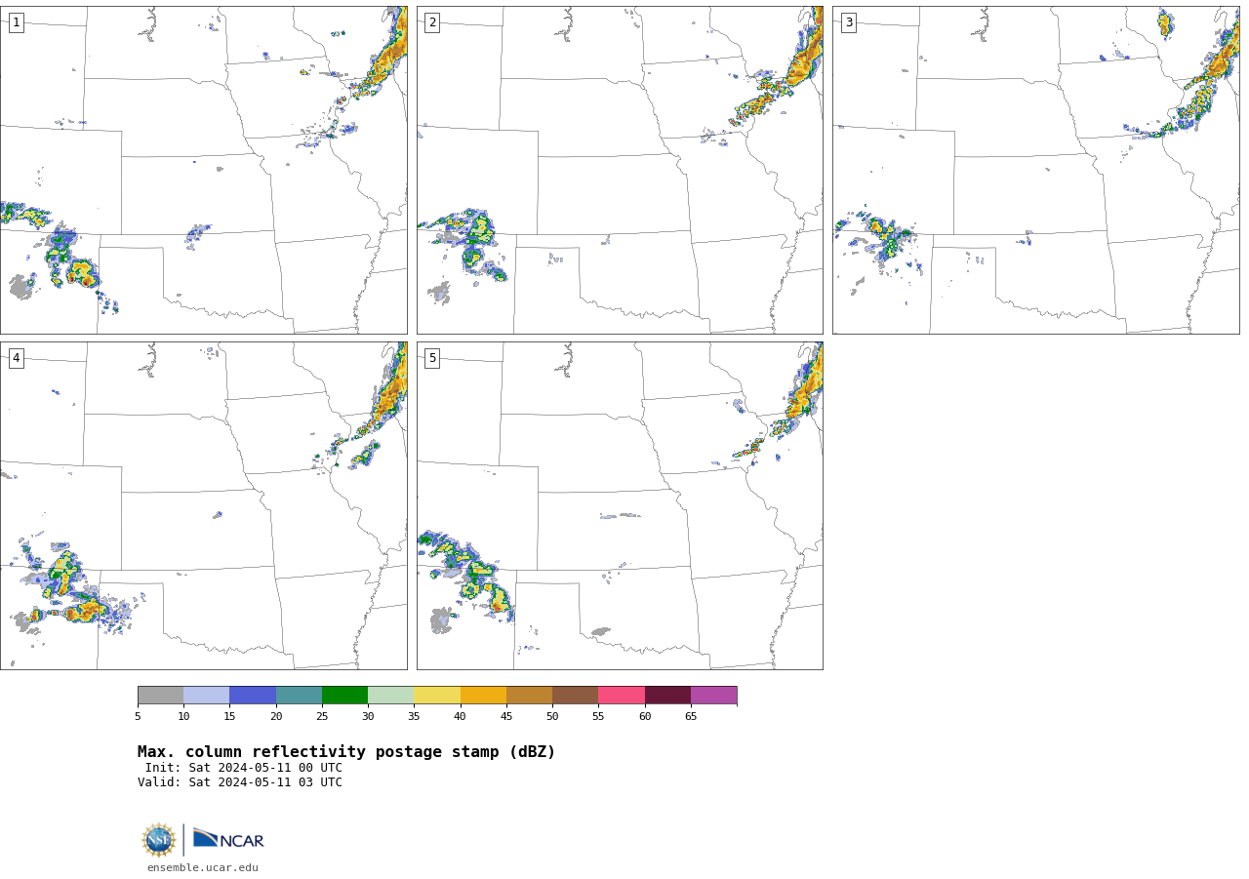
Task: Click the number 2 panel label
Action: [432, 22]
